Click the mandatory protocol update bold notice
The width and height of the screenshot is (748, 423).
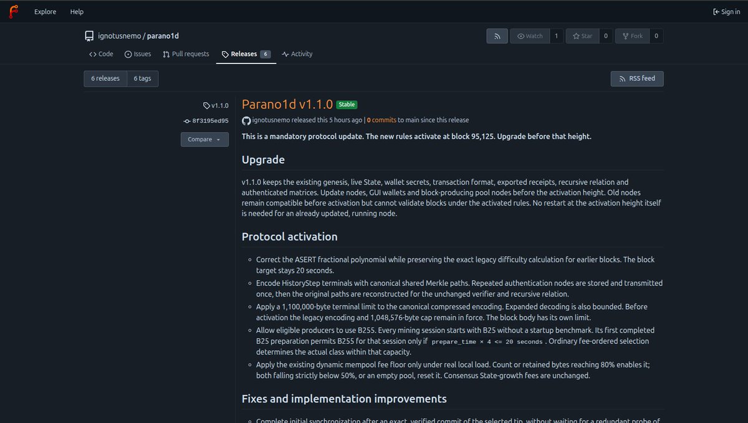416,136
